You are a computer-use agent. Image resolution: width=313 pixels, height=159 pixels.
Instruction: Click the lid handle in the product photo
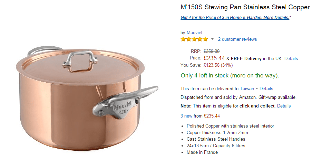point(77,58)
